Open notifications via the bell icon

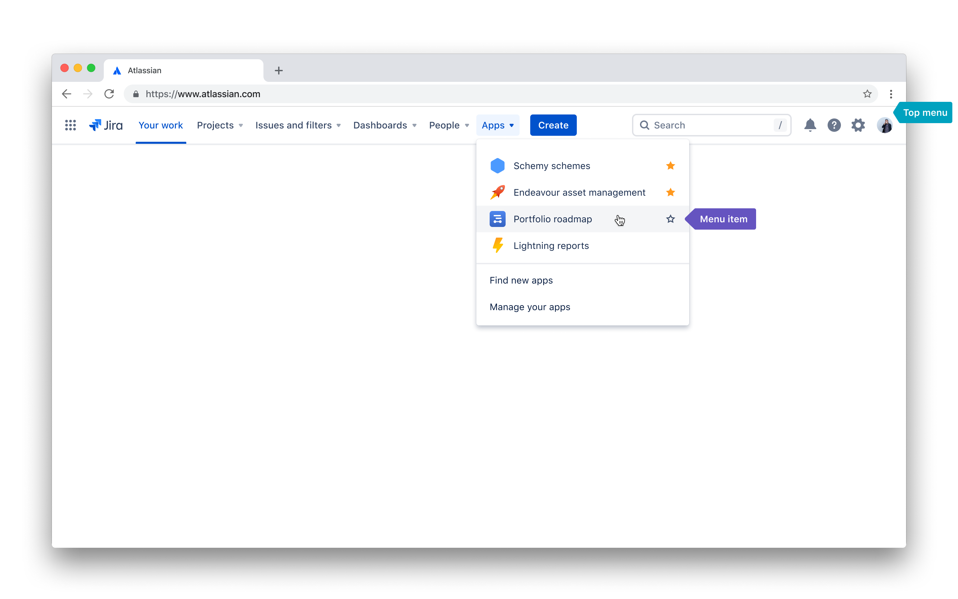[x=810, y=125]
